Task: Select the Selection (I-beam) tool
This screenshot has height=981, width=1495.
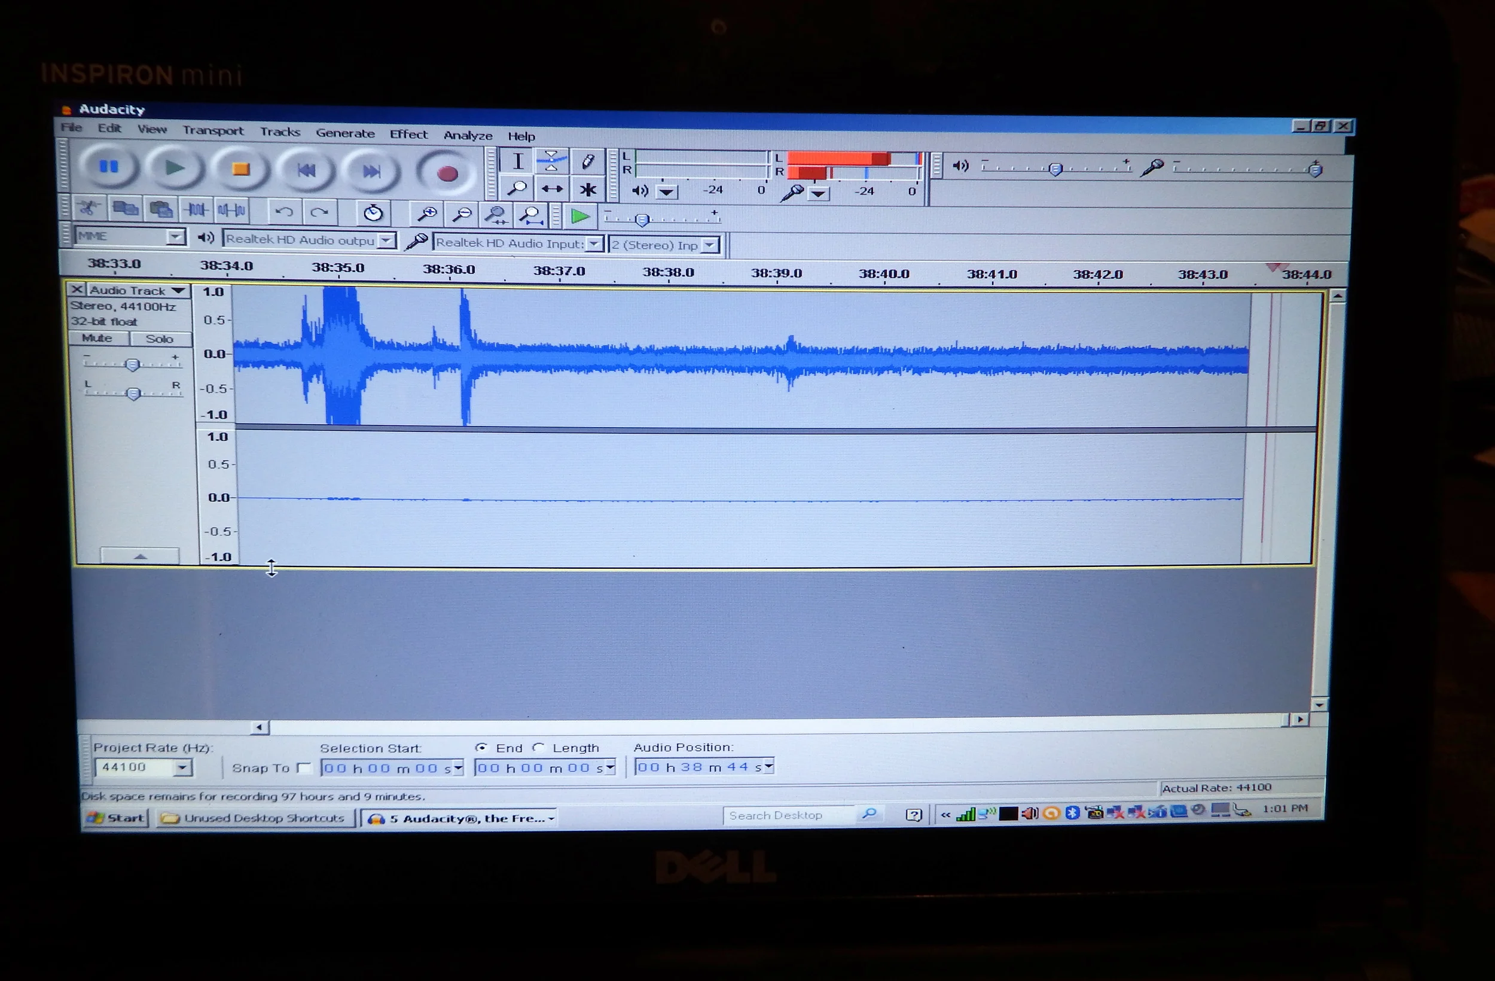Action: coord(518,162)
